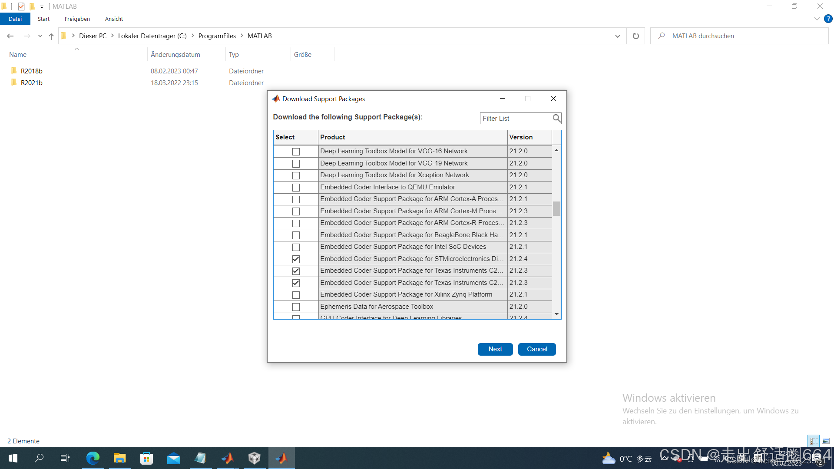Screen dimensions: 834x469
Task: Click the Next button
Action: [x=495, y=349]
